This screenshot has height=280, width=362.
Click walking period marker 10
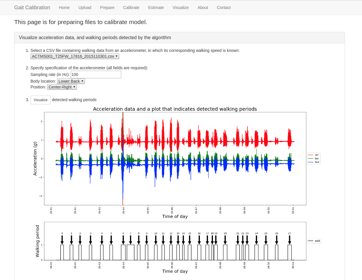(x=156, y=239)
